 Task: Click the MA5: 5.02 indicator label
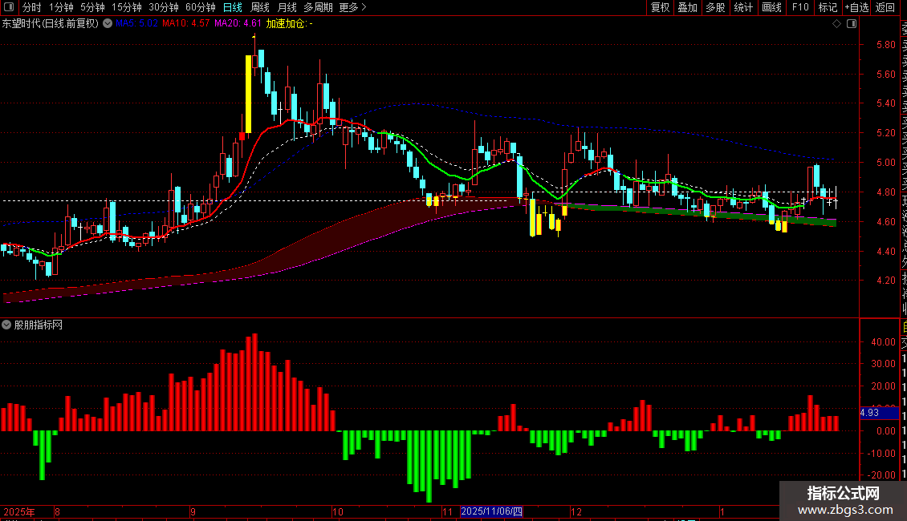click(x=136, y=24)
